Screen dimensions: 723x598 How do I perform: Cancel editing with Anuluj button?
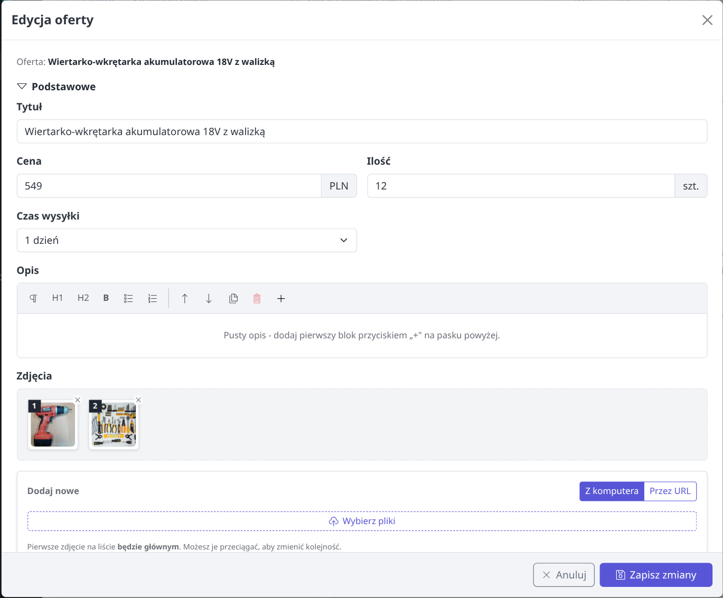564,575
